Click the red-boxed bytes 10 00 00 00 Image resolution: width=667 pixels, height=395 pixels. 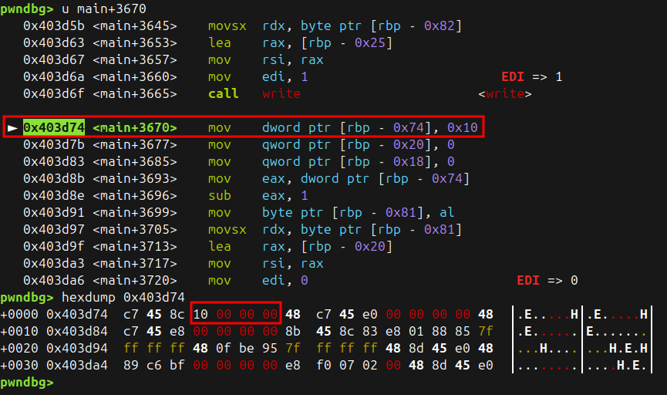235,315
